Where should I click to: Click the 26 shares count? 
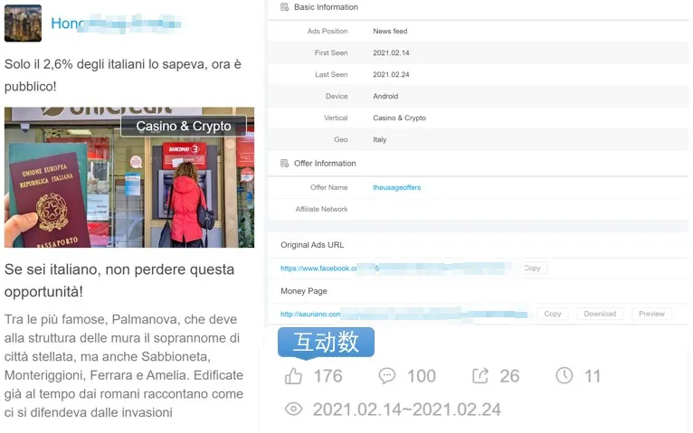pyautogui.click(x=509, y=376)
